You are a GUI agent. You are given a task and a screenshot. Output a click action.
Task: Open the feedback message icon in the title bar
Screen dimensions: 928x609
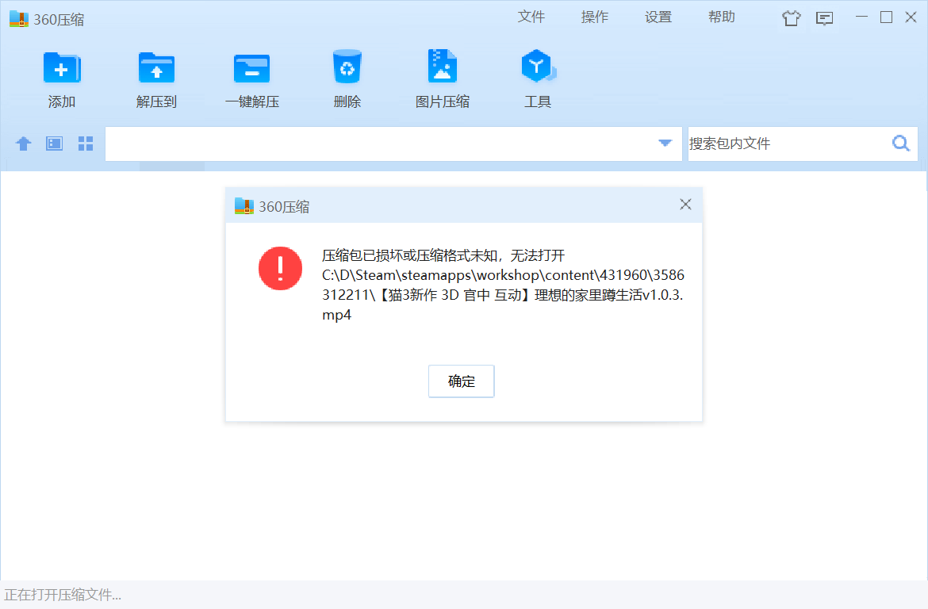825,18
